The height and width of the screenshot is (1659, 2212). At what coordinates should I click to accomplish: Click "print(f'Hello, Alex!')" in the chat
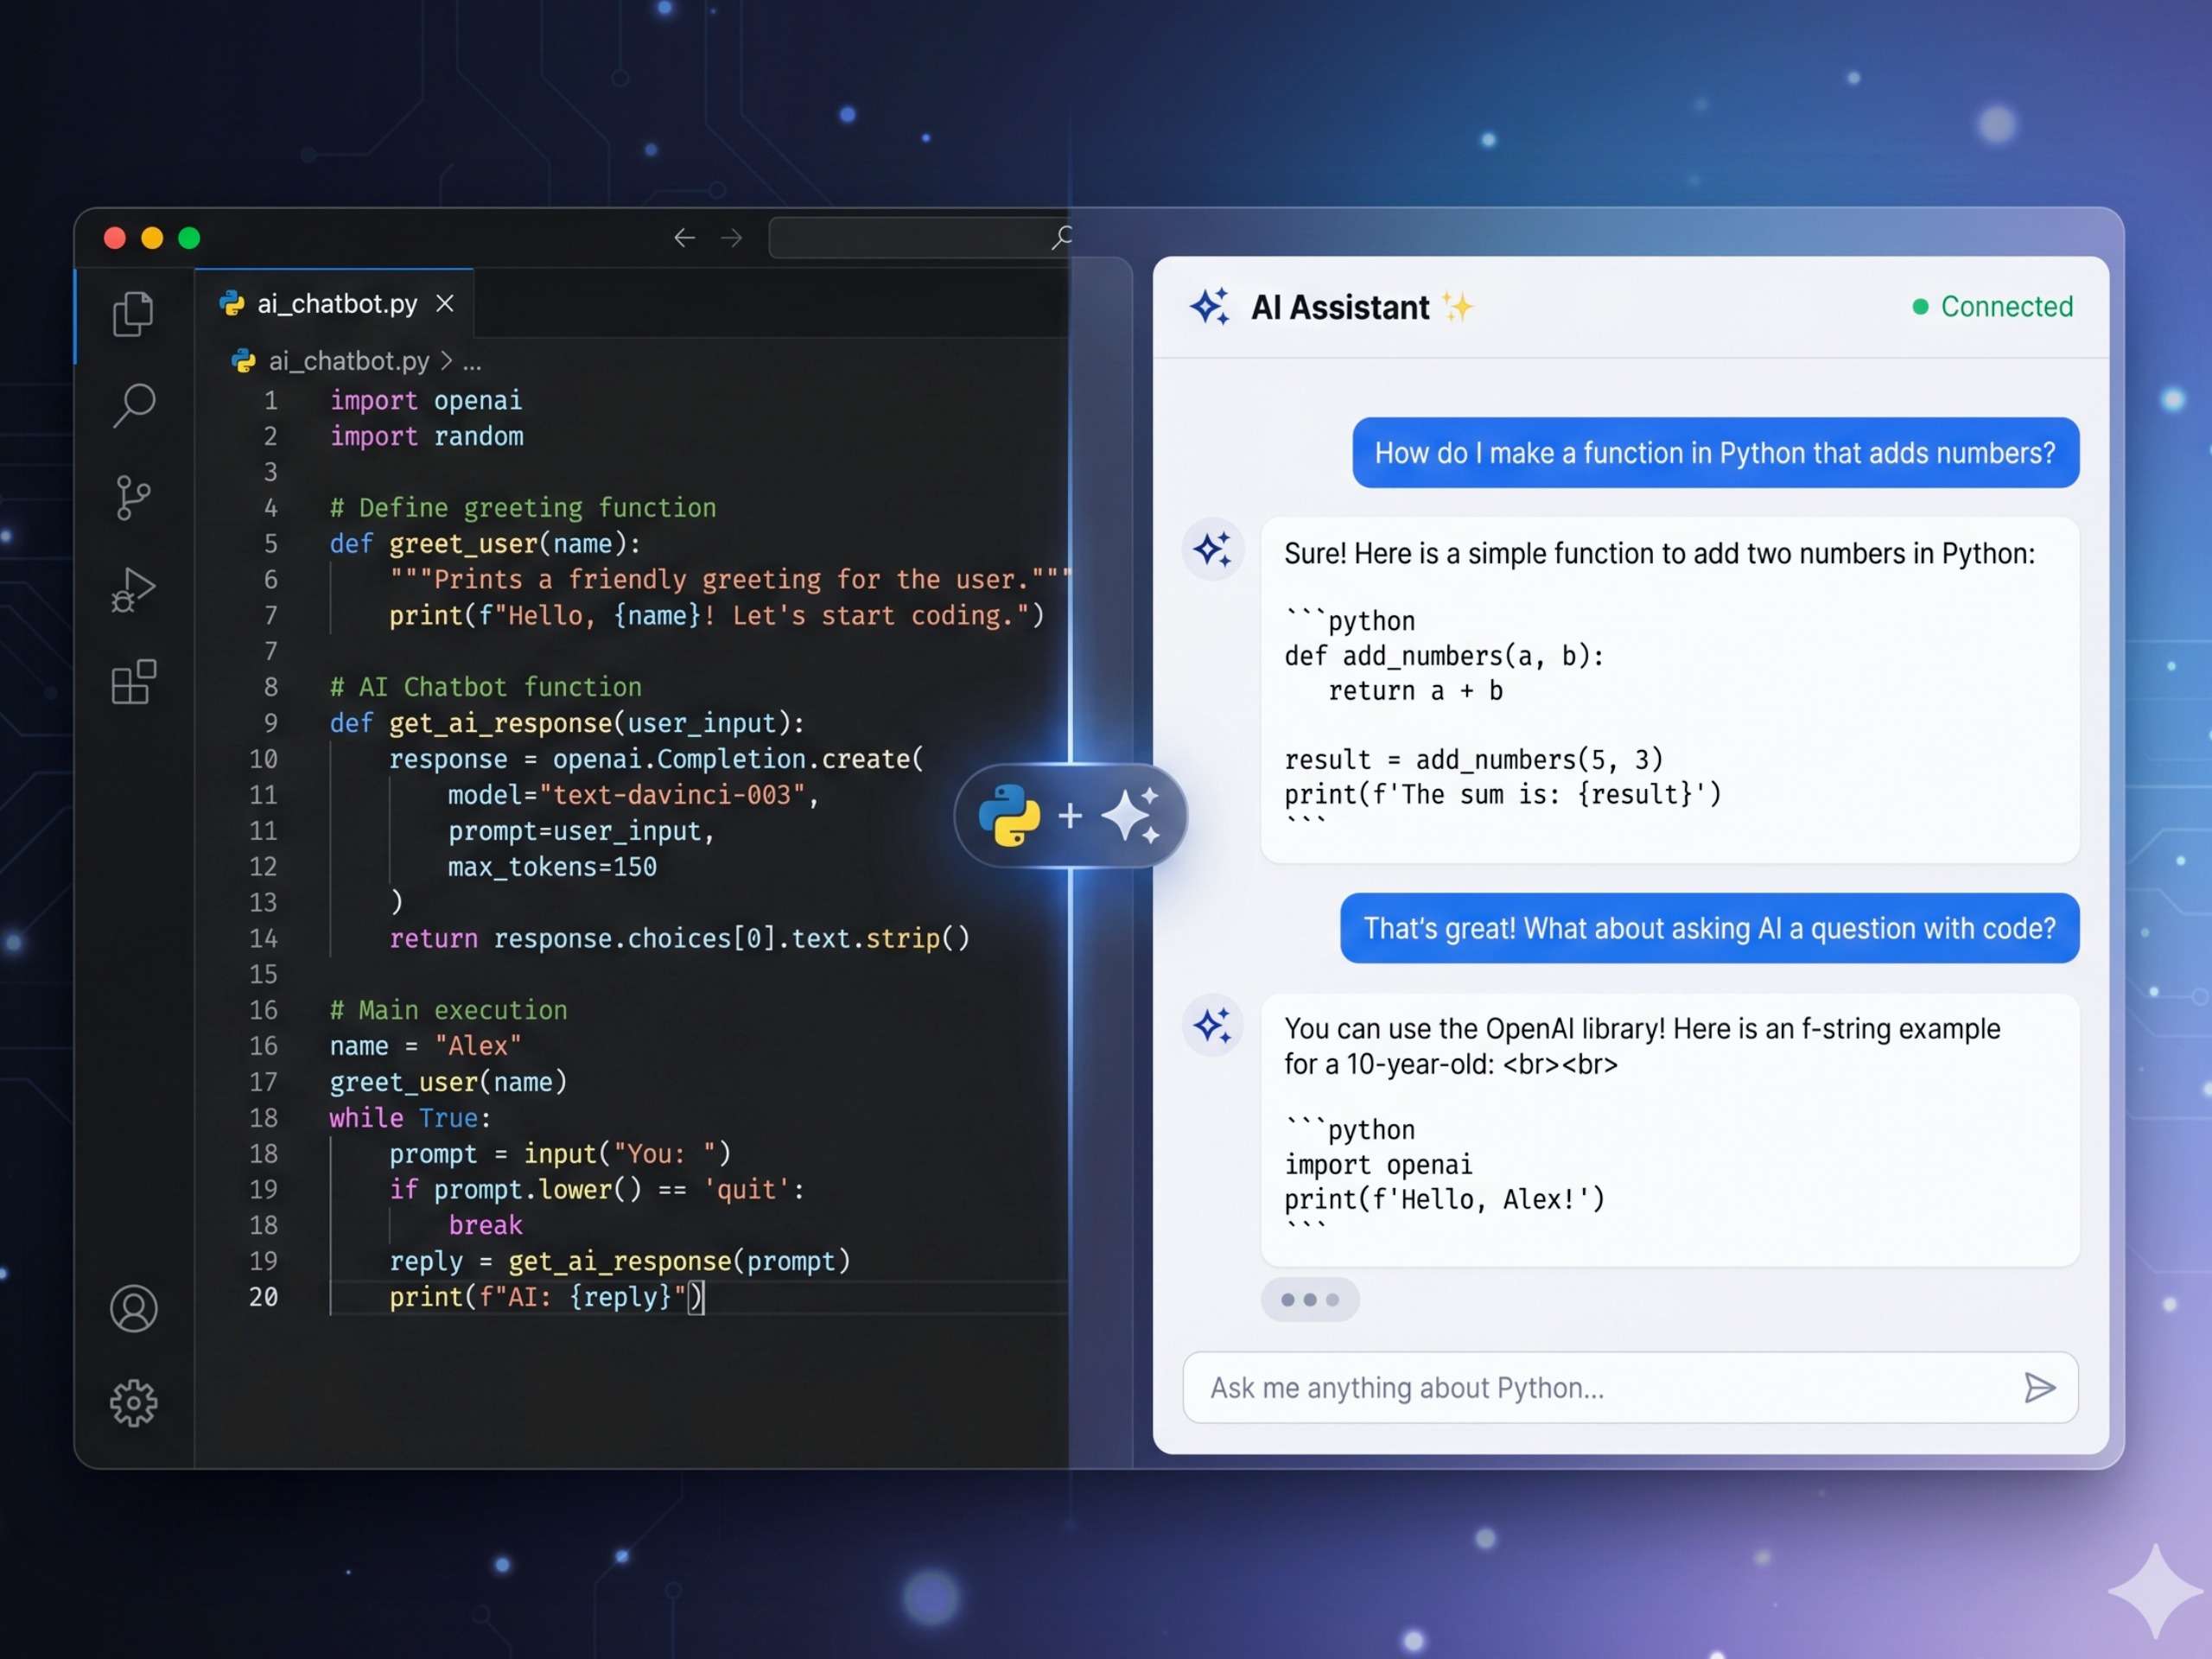tap(1444, 1199)
